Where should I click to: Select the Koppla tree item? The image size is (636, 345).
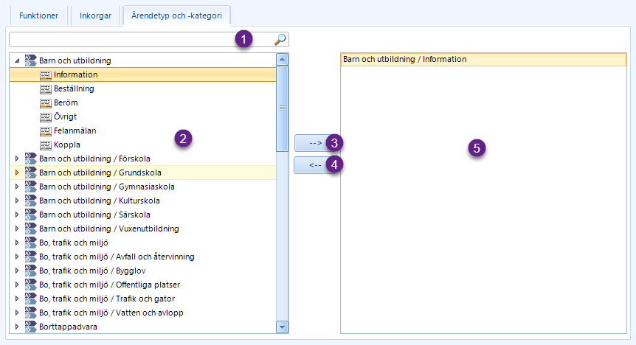(67, 144)
